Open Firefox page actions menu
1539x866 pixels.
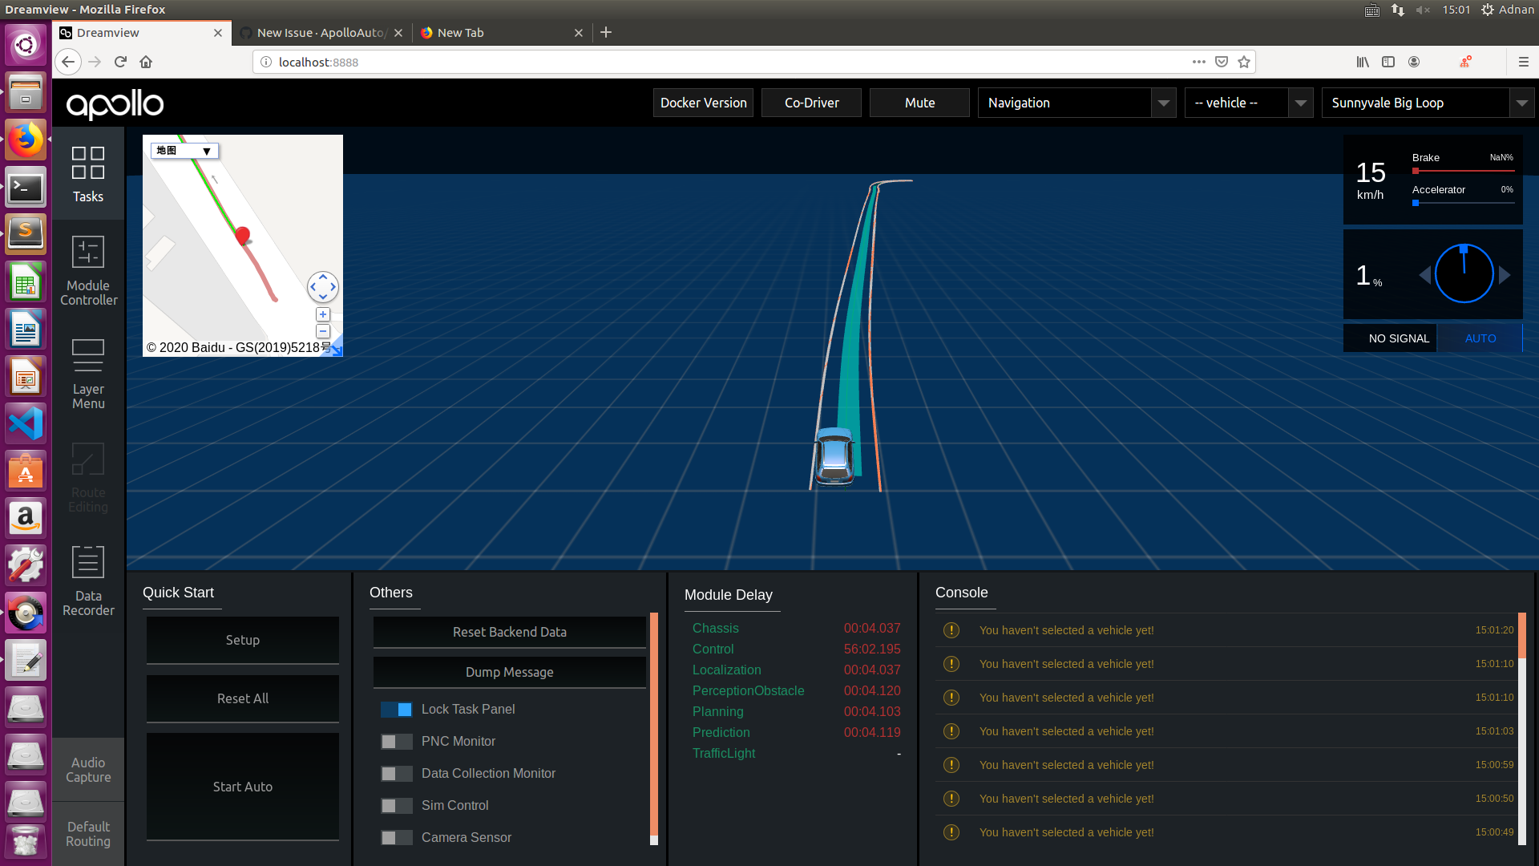pos(1199,62)
